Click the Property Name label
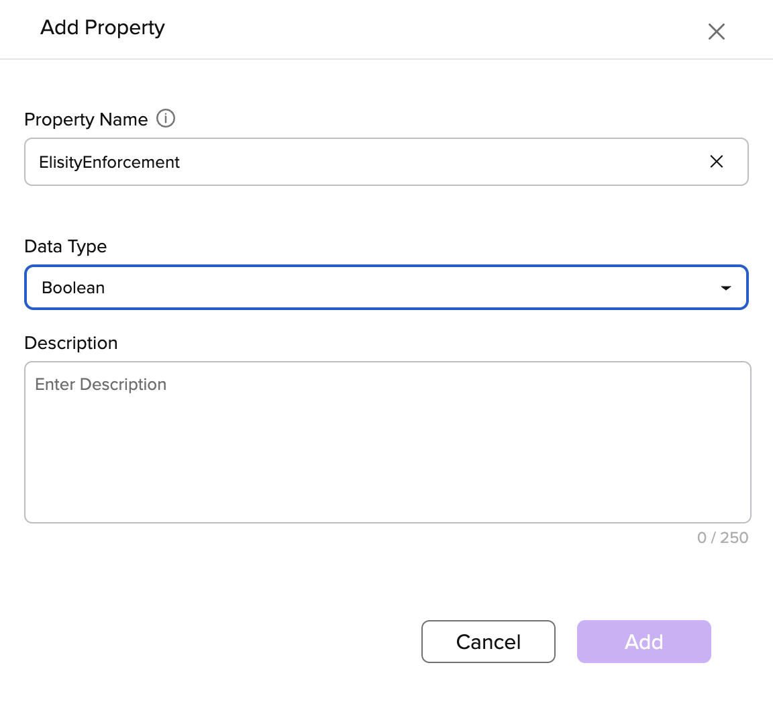 pyautogui.click(x=86, y=119)
